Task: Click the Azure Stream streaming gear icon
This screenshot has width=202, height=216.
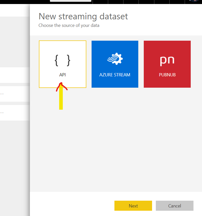Action: tap(115, 59)
